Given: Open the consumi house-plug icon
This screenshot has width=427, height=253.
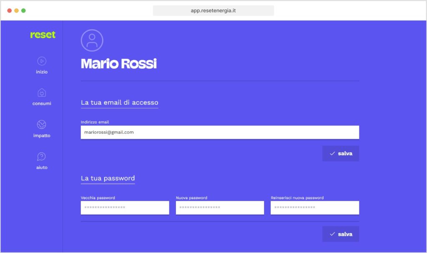Looking at the screenshot, I should [x=42, y=93].
